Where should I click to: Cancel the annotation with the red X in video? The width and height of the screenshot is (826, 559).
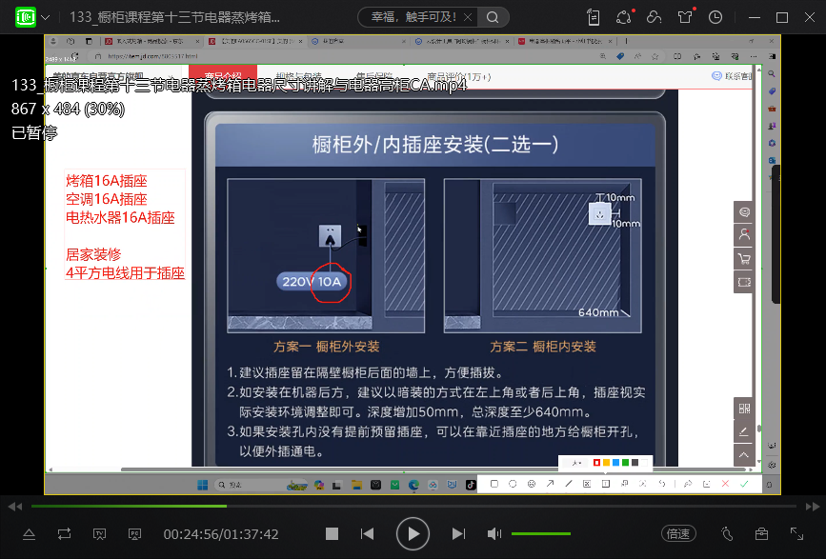[725, 484]
